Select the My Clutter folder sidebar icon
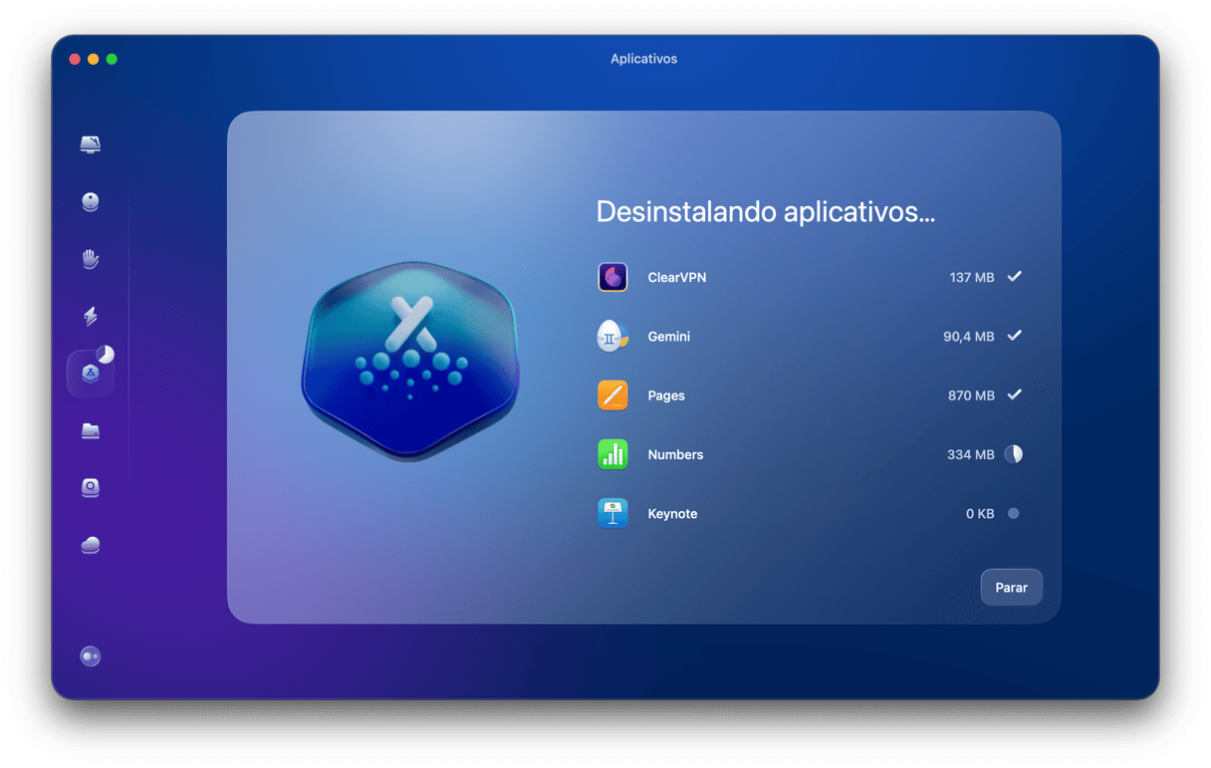This screenshot has width=1211, height=768. click(x=91, y=430)
